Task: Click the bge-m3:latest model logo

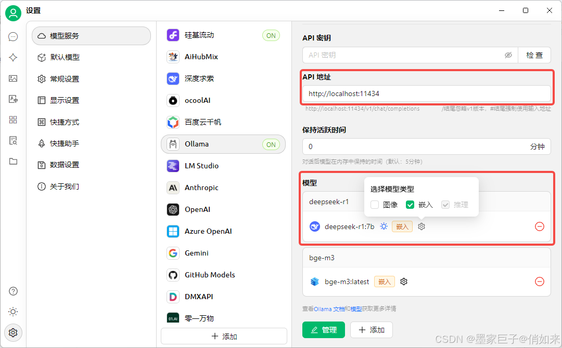Action: click(x=315, y=282)
